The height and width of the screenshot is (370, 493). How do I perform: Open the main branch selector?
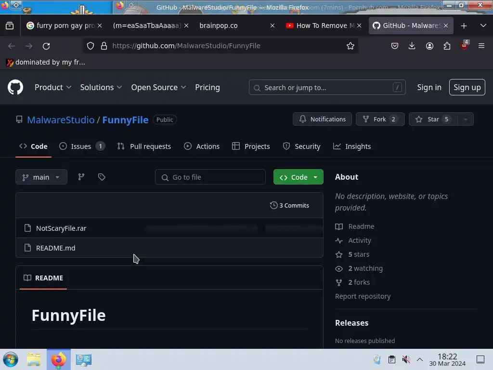pyautogui.click(x=41, y=177)
